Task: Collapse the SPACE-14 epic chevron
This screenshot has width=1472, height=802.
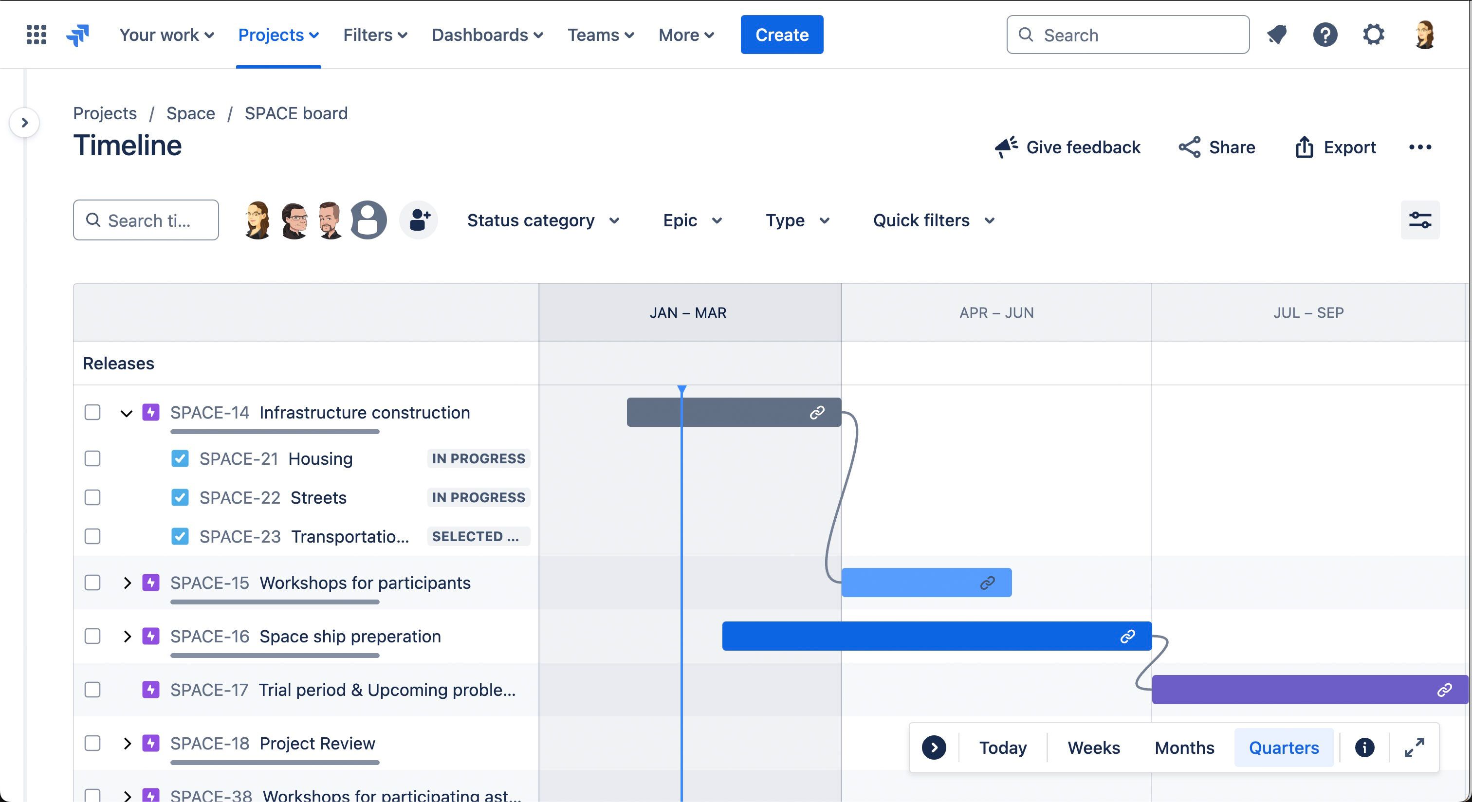Action: 127,413
